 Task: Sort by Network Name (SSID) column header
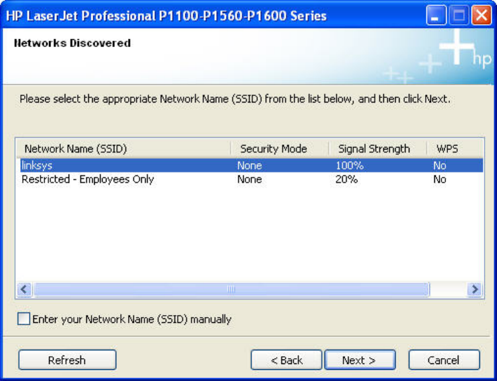[x=123, y=149]
